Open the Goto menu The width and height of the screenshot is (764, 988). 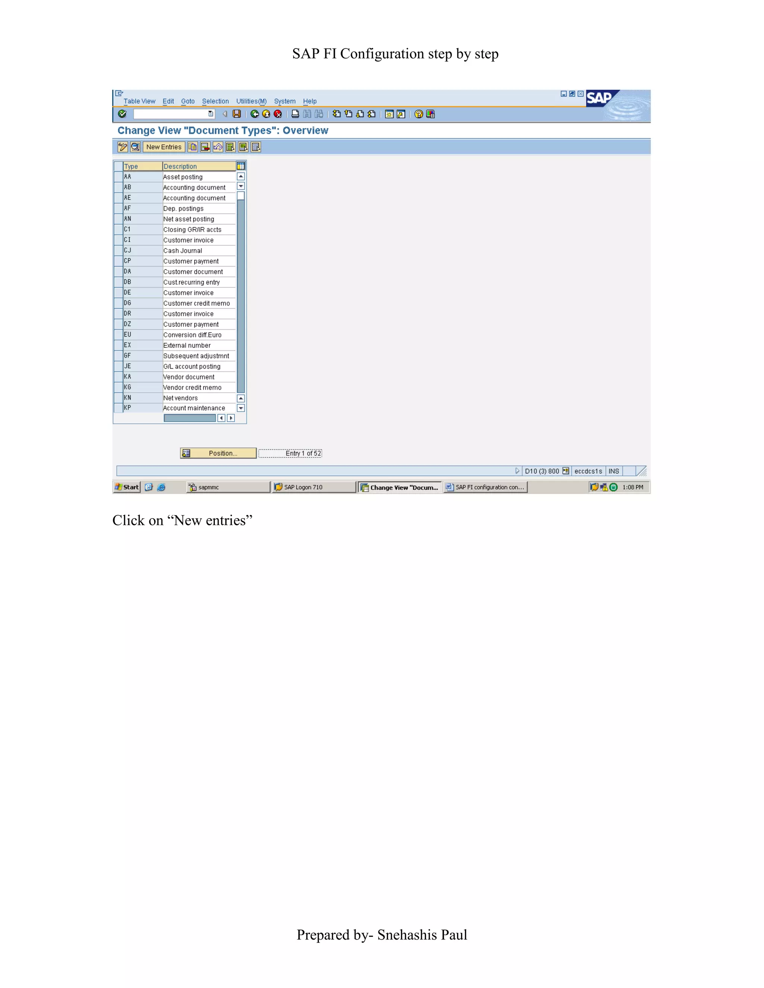click(x=188, y=101)
